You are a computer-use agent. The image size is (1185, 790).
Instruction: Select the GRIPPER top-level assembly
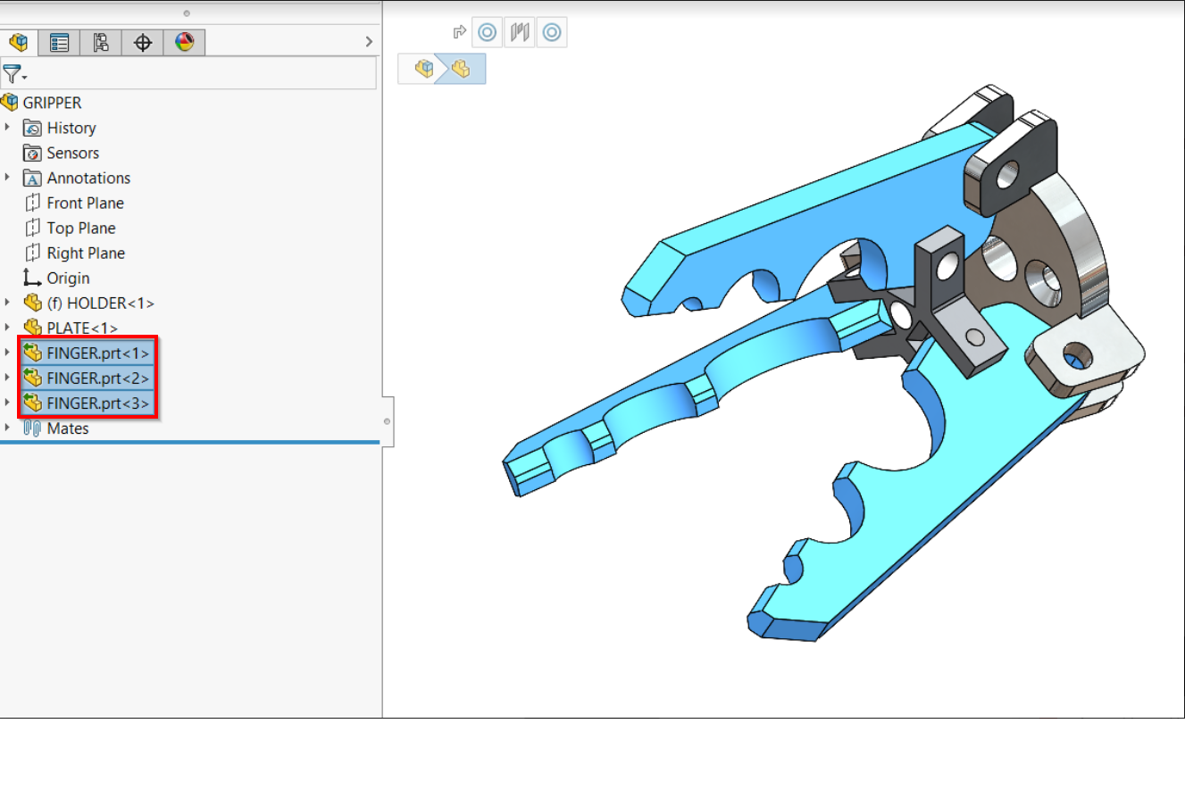(52, 103)
